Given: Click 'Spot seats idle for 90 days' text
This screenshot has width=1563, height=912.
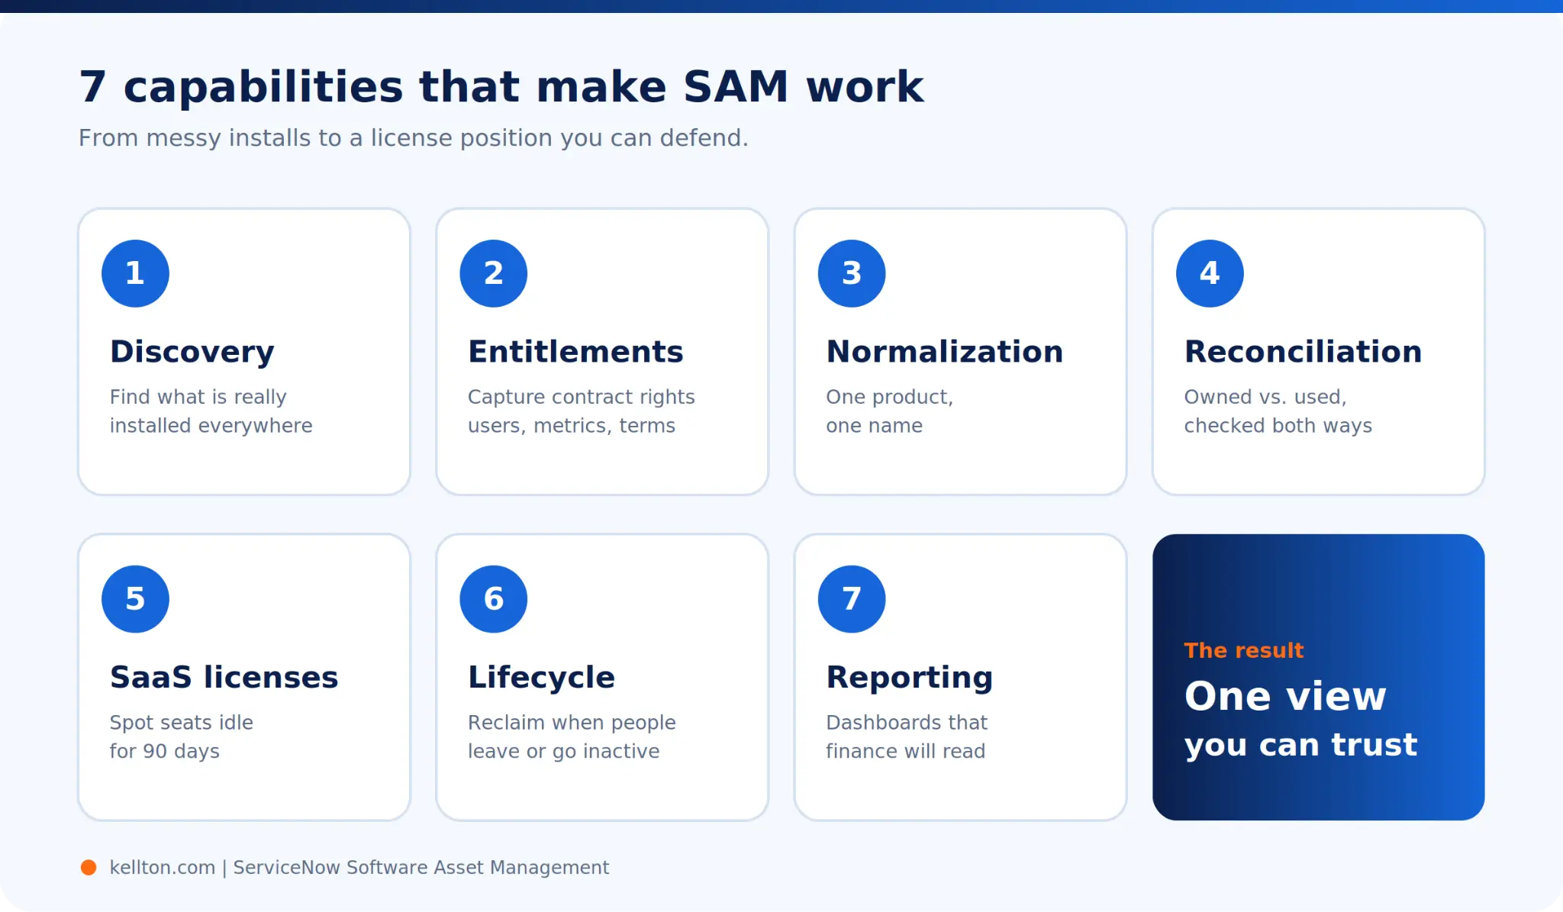Looking at the screenshot, I should [182, 737].
